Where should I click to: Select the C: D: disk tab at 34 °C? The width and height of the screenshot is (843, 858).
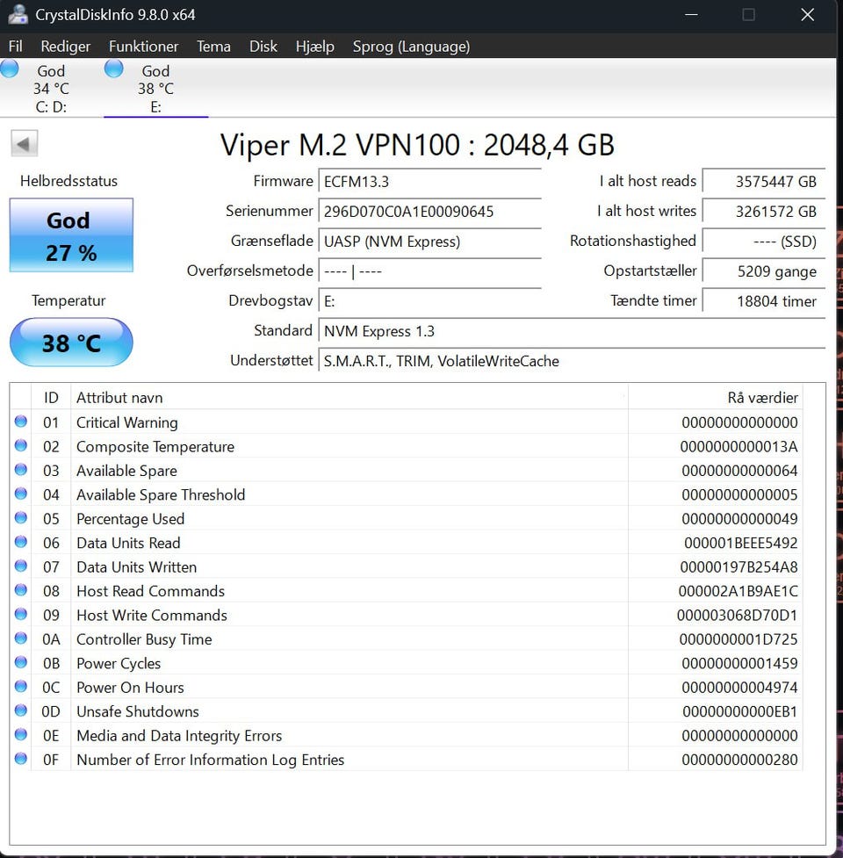point(51,89)
